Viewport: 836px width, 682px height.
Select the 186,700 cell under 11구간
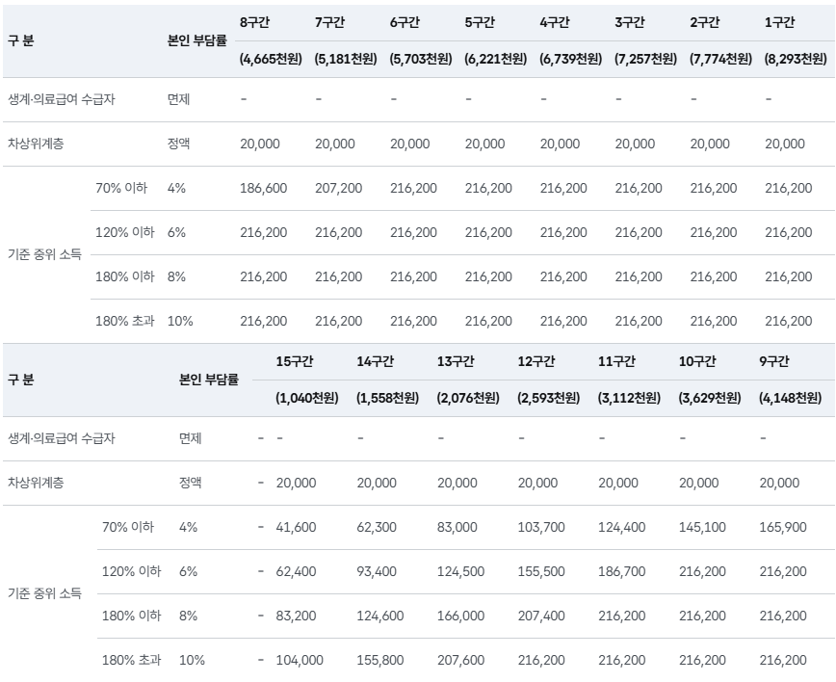point(621,572)
